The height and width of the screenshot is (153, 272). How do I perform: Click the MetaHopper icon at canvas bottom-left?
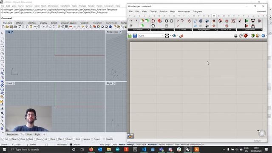tap(130, 136)
